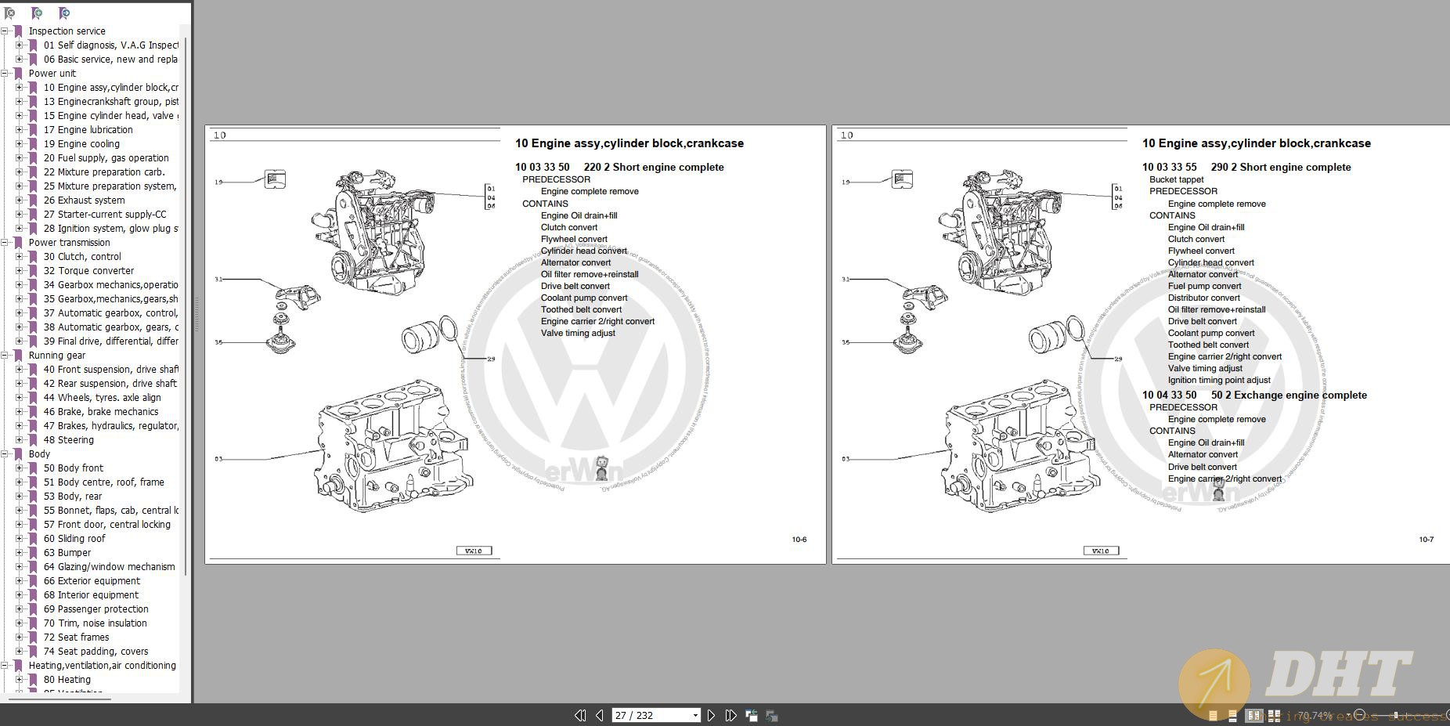Image resolution: width=1450 pixels, height=726 pixels.
Task: Select continuous facing pages view
Action: tap(1274, 716)
